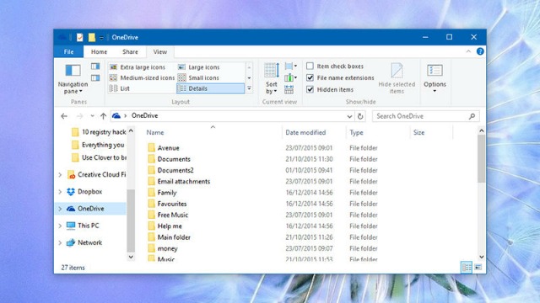Image resolution: width=540 pixels, height=303 pixels.
Task: Expand the layout gallery more arrow
Action: 250,88
